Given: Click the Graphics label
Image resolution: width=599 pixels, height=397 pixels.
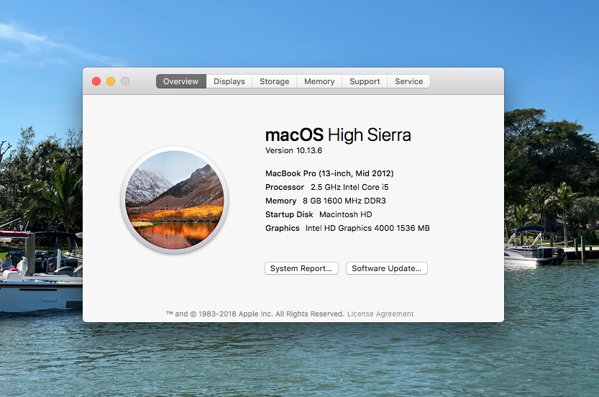Looking at the screenshot, I should [283, 228].
